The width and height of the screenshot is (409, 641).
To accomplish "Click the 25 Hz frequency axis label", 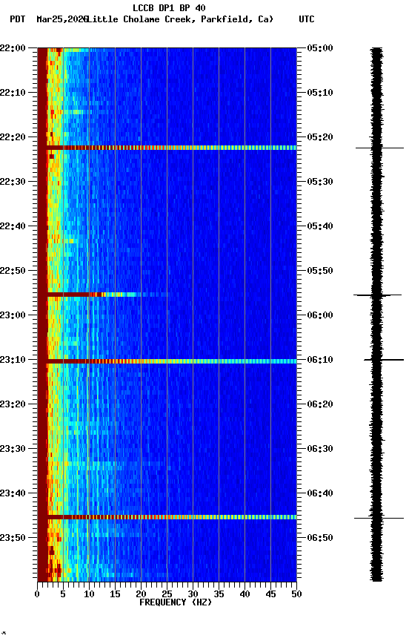I will coord(167,594).
